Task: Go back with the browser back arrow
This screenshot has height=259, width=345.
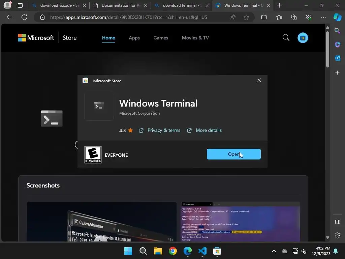Action: 9,17
